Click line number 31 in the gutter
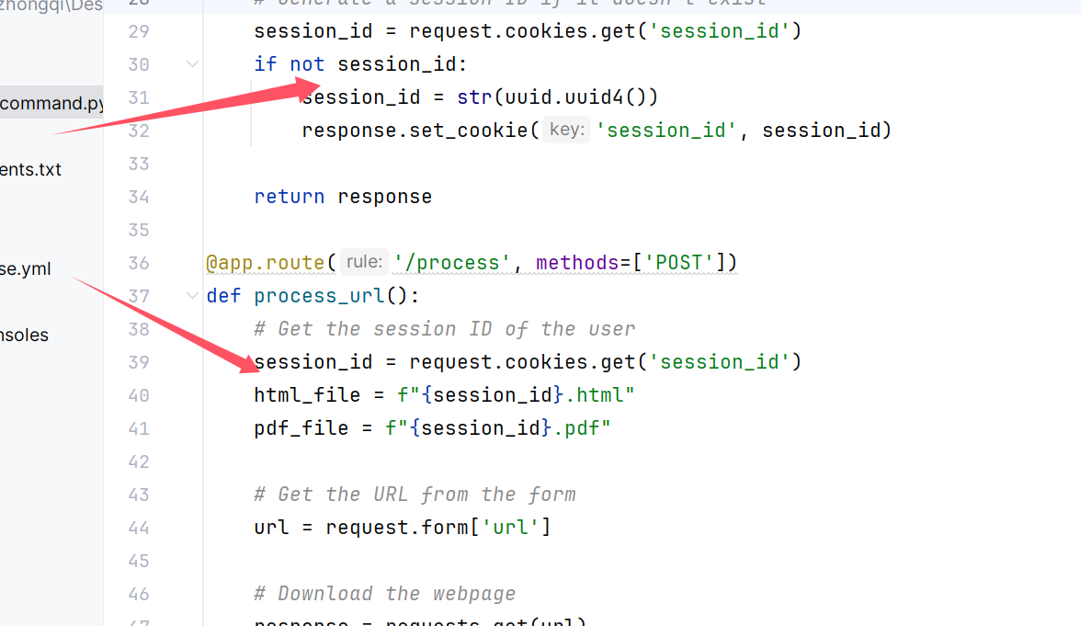 point(139,97)
